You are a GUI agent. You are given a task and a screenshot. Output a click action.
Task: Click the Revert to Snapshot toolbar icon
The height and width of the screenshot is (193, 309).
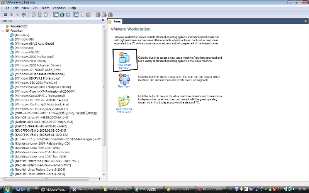click(40, 15)
